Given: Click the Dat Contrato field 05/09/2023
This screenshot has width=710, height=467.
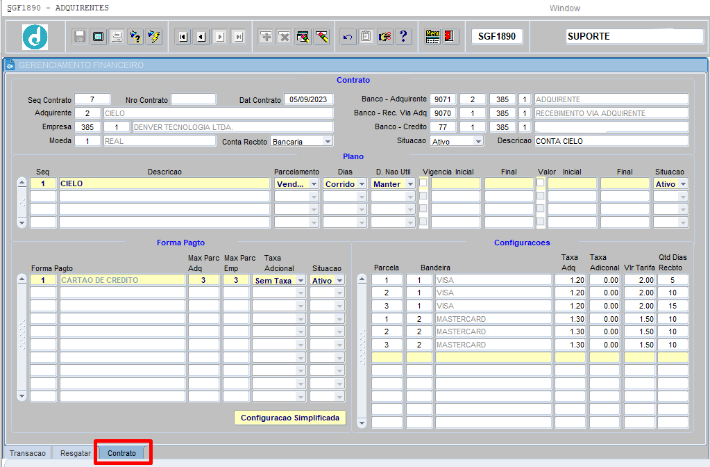Looking at the screenshot, I should point(308,99).
